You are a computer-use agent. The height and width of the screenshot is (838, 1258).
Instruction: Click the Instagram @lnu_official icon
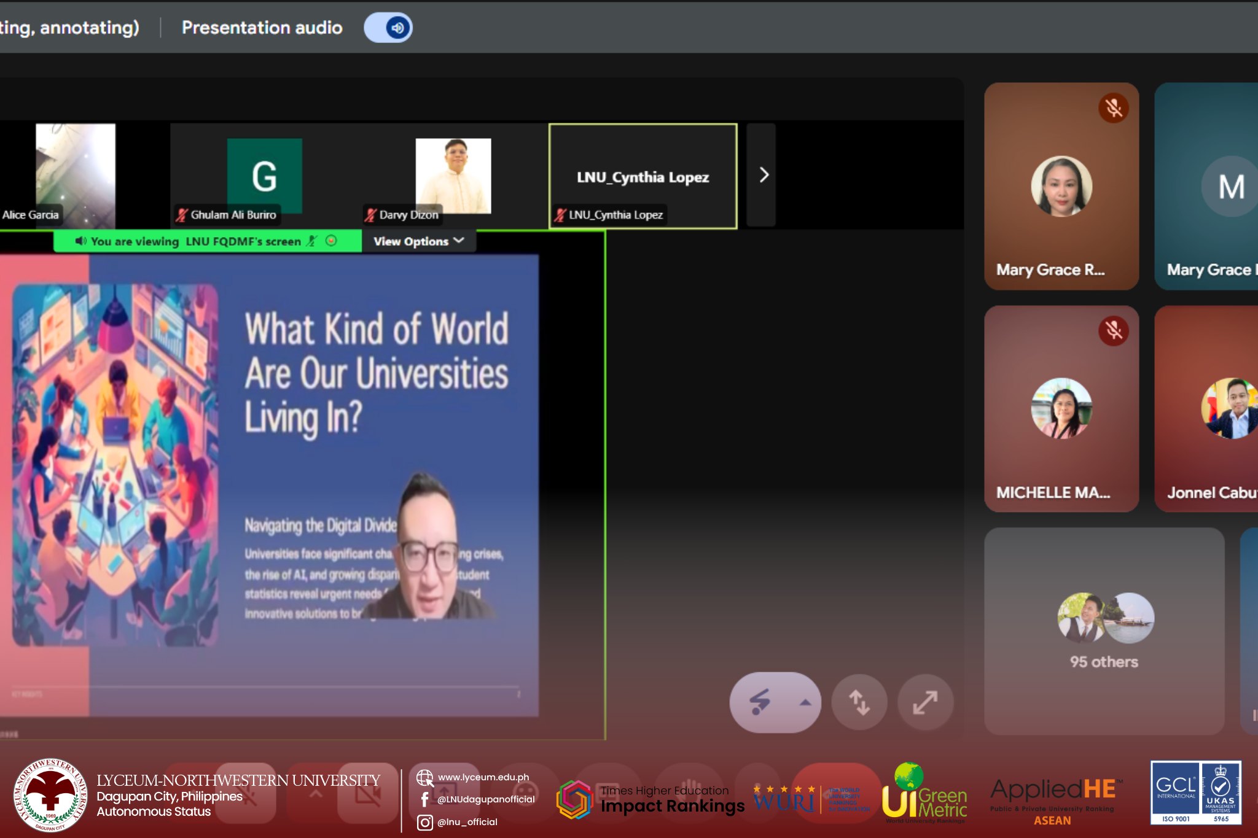point(425,822)
